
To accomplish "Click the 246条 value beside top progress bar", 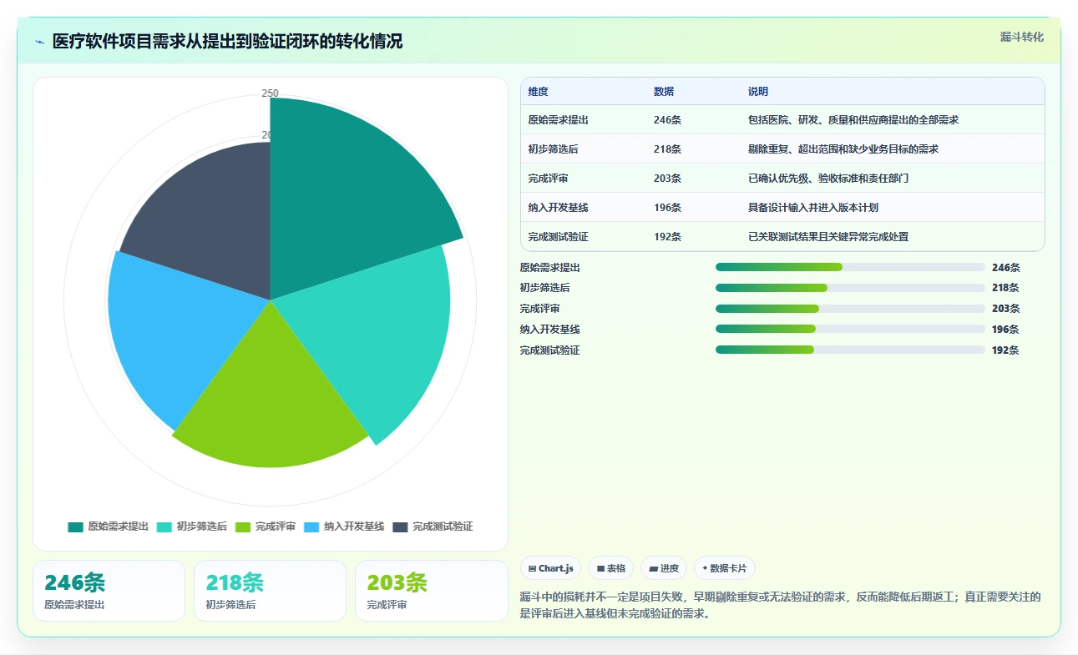I will (1006, 267).
